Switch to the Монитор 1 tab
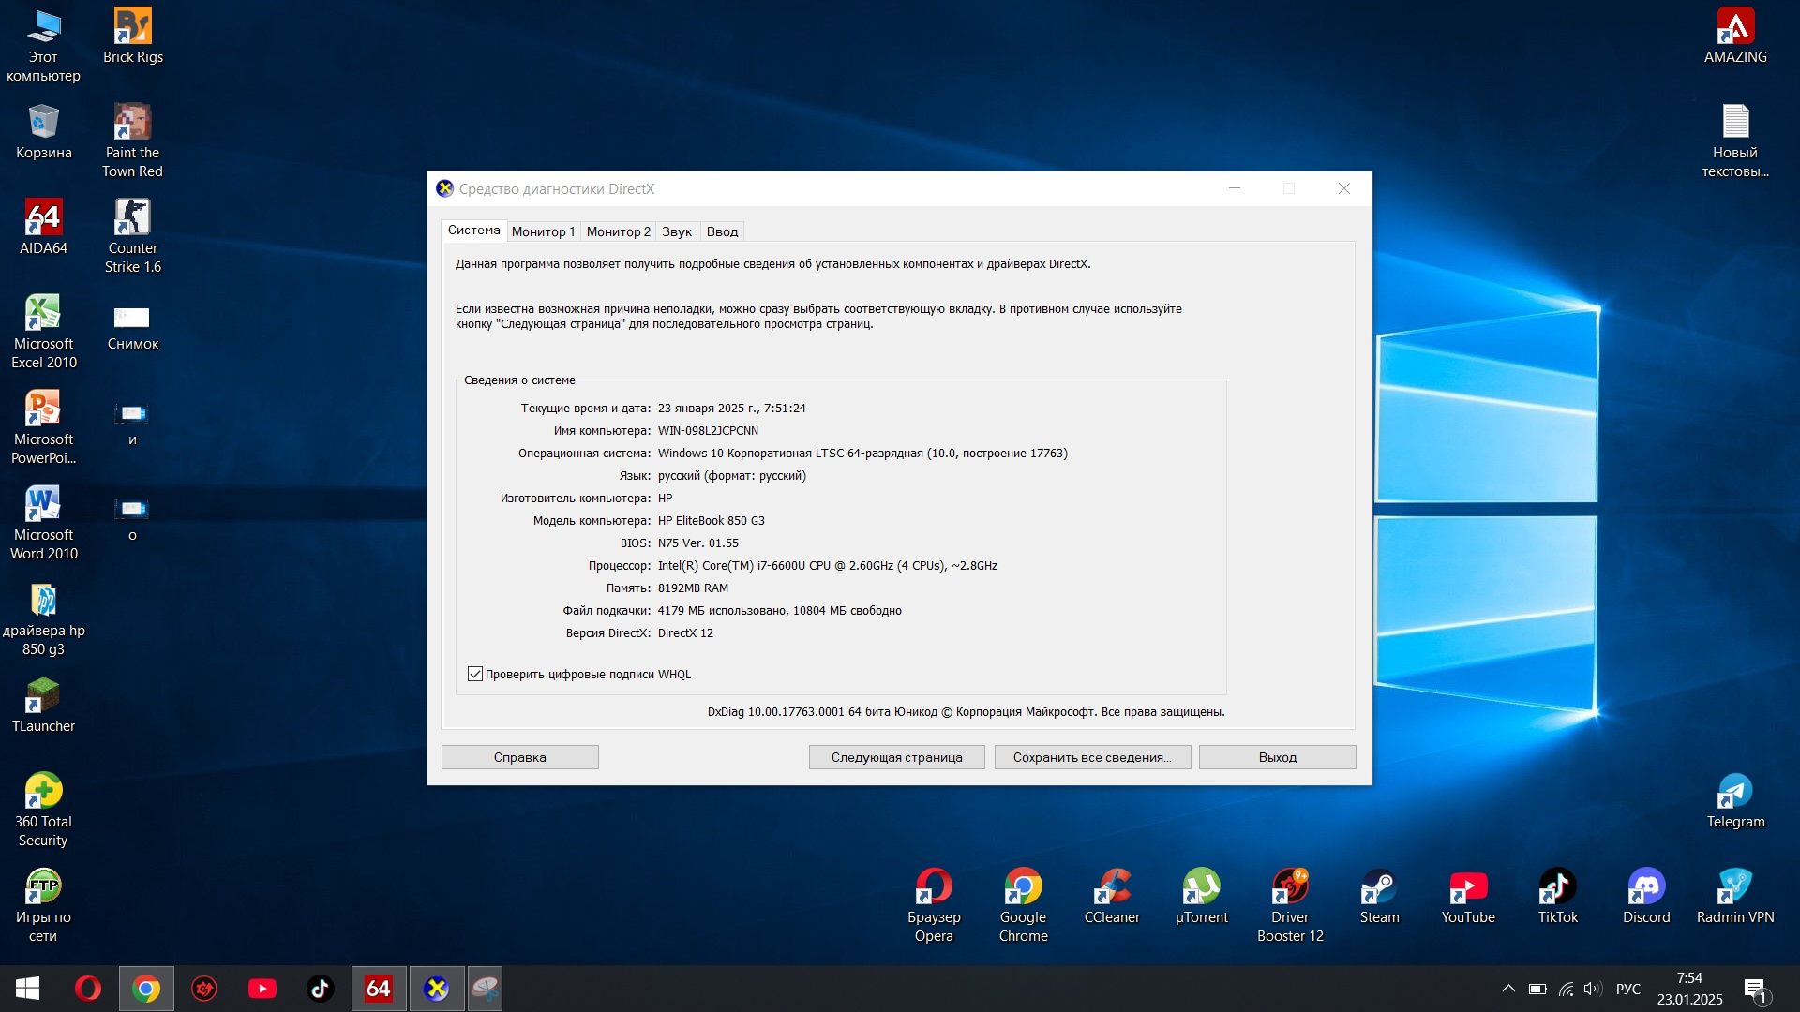1800x1012 pixels. point(543,231)
